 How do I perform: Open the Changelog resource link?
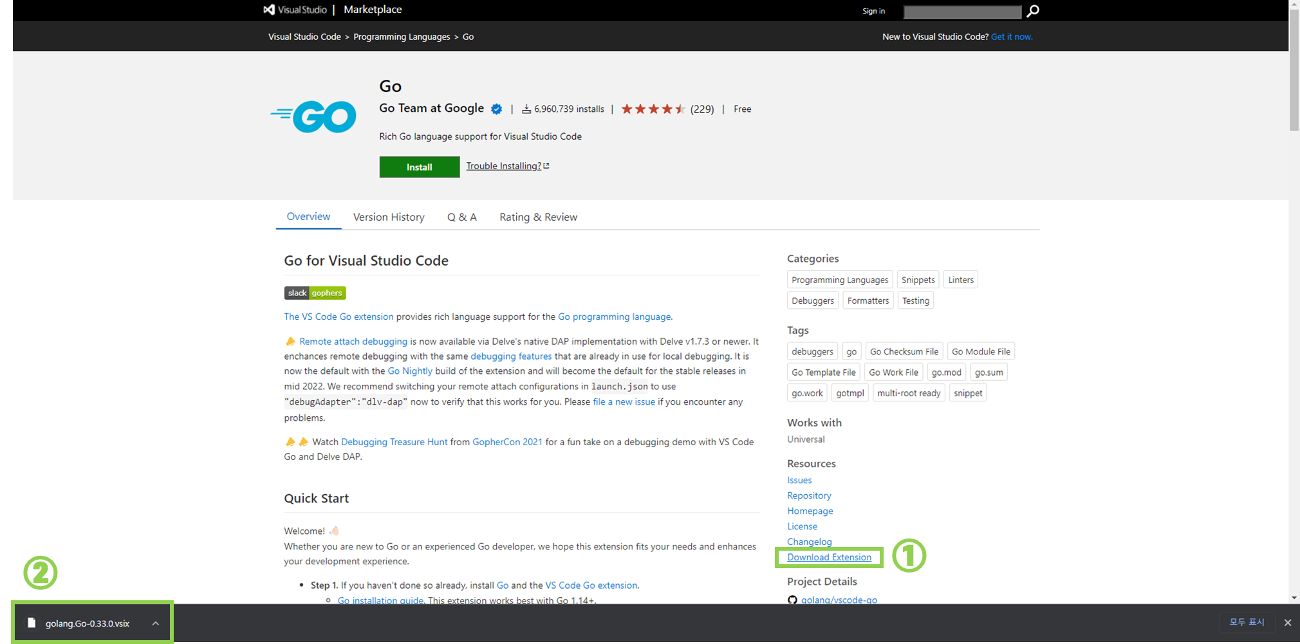coord(809,542)
